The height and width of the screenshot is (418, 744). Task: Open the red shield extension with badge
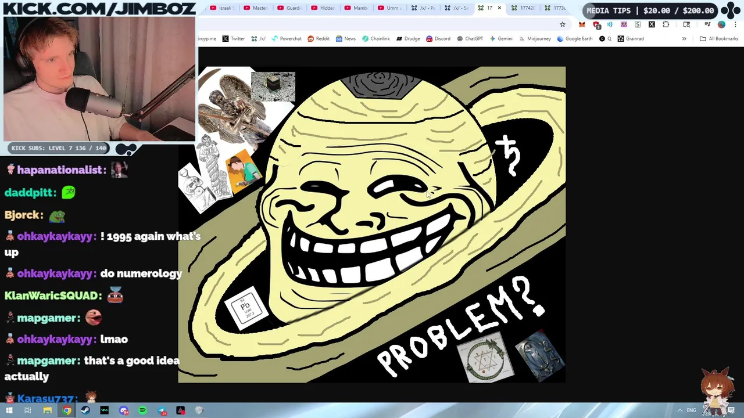(596, 25)
